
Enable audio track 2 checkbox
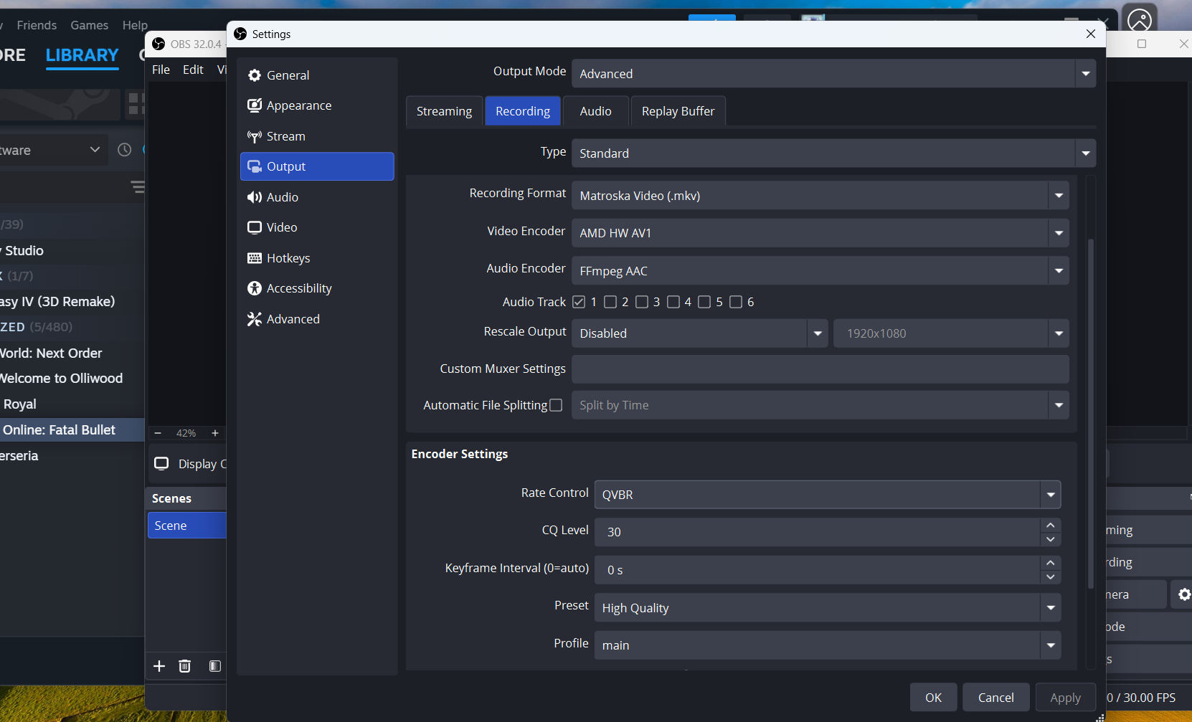[610, 302]
